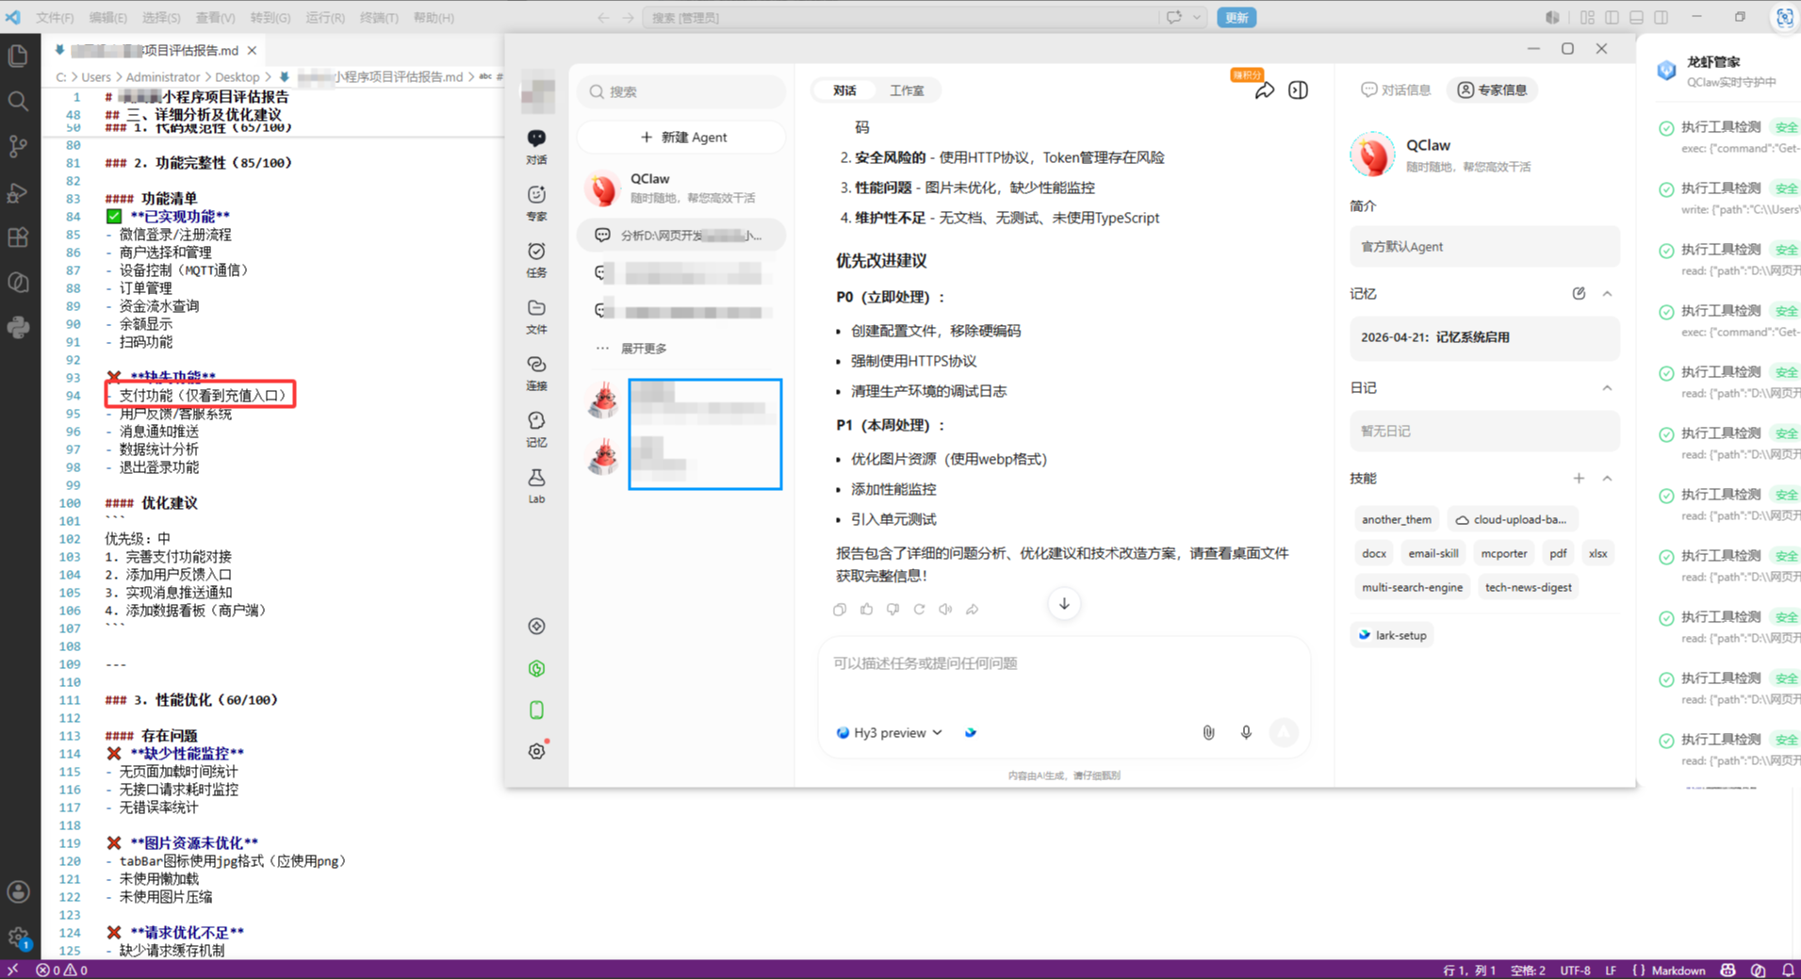The width and height of the screenshot is (1801, 979).
Task: Jump to latest message with down arrow
Action: point(1064,604)
